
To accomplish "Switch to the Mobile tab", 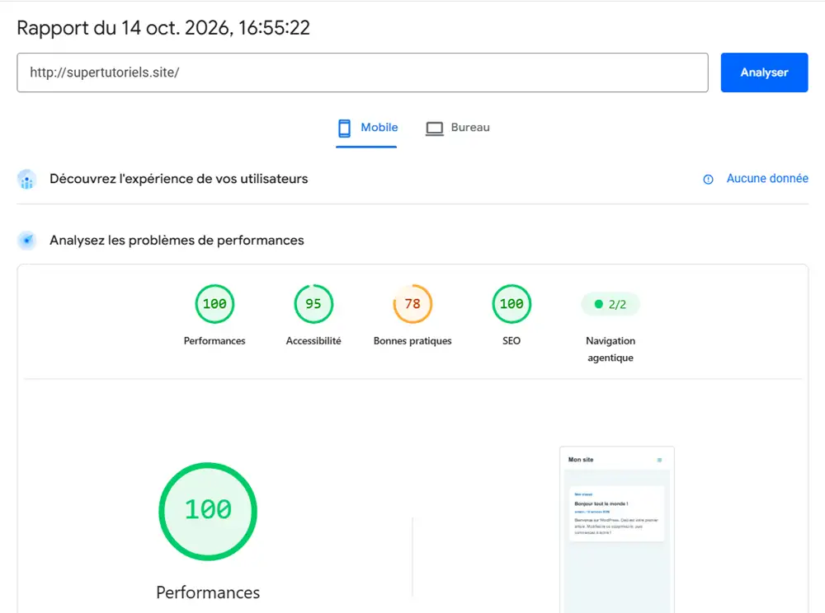I will tap(367, 128).
